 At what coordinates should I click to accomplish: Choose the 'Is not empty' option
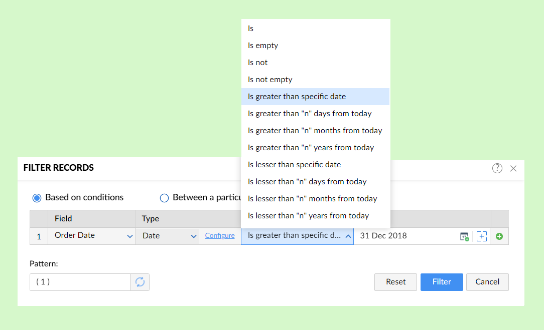(315, 79)
